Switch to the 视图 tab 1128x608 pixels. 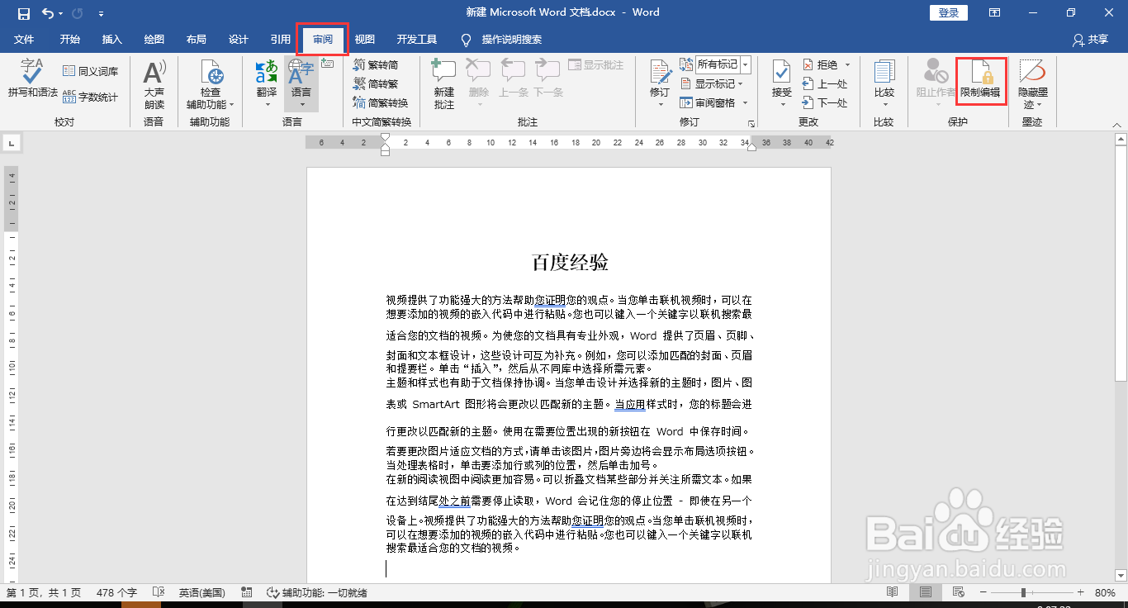coord(364,39)
